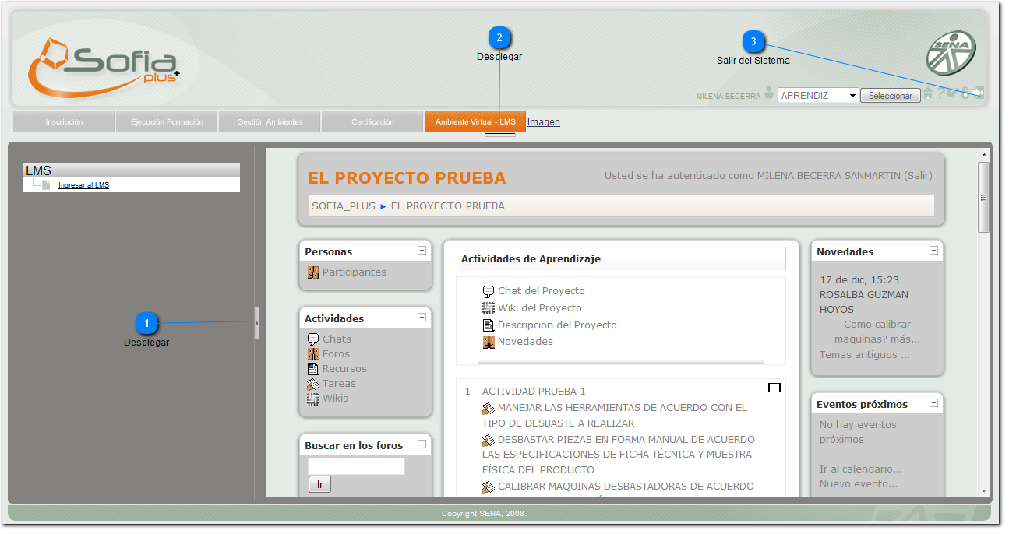
Task: Click the Chats speech bubble icon
Action: (x=313, y=339)
